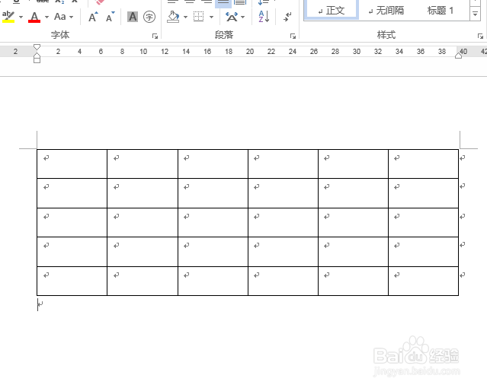Open the font color dropdown arrow

click(x=46, y=17)
